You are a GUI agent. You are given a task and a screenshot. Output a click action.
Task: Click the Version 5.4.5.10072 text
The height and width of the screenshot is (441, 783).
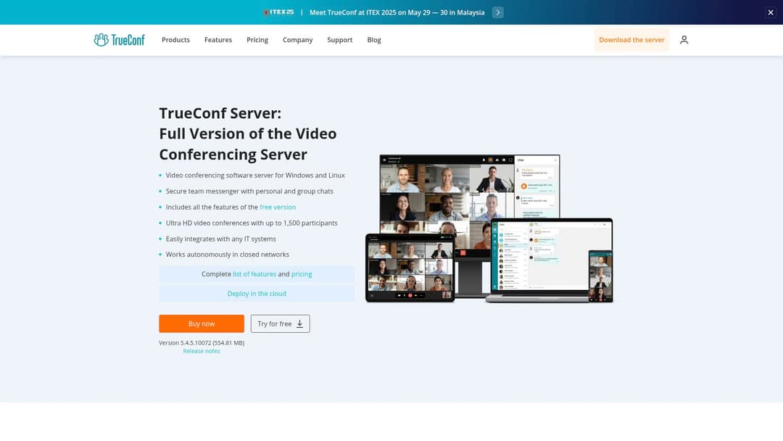[x=202, y=343]
